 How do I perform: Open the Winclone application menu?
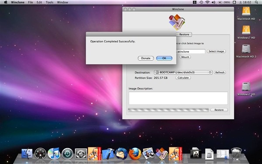tap(17, 2)
